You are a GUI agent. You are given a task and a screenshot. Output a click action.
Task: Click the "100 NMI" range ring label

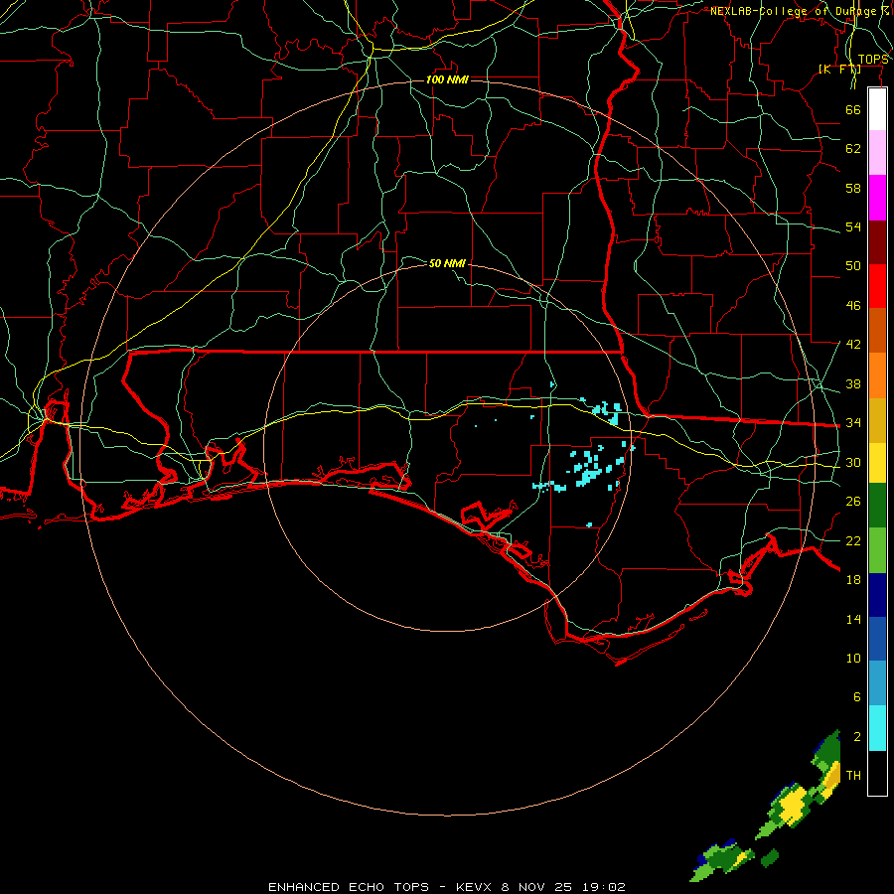click(x=447, y=79)
